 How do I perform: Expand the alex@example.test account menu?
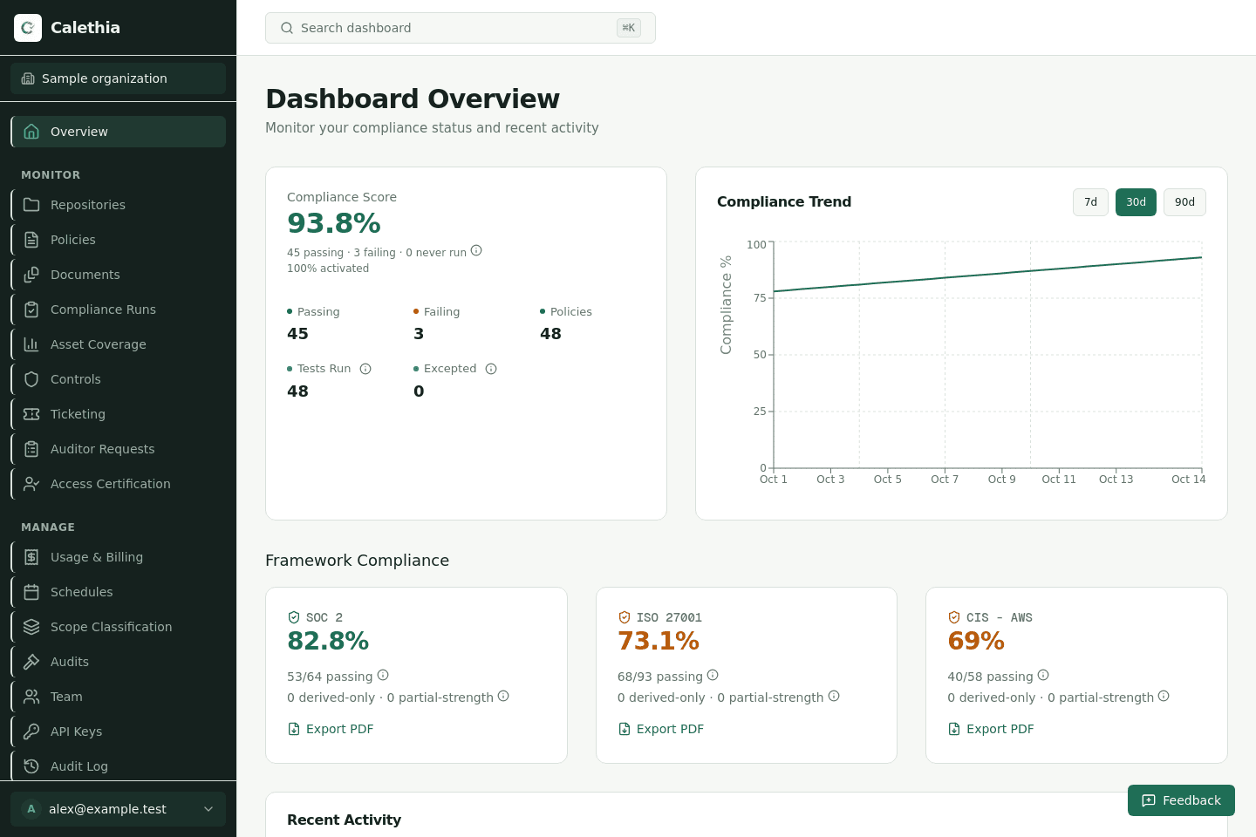(x=118, y=809)
